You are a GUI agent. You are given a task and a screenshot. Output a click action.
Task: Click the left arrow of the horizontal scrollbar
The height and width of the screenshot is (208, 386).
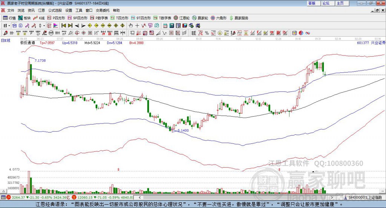click(x=140, y=197)
